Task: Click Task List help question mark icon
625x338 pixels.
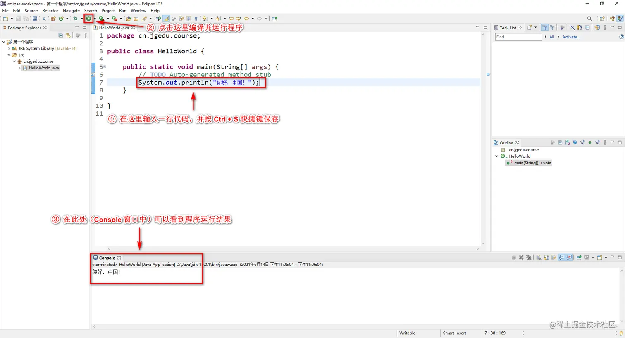Action: click(621, 37)
